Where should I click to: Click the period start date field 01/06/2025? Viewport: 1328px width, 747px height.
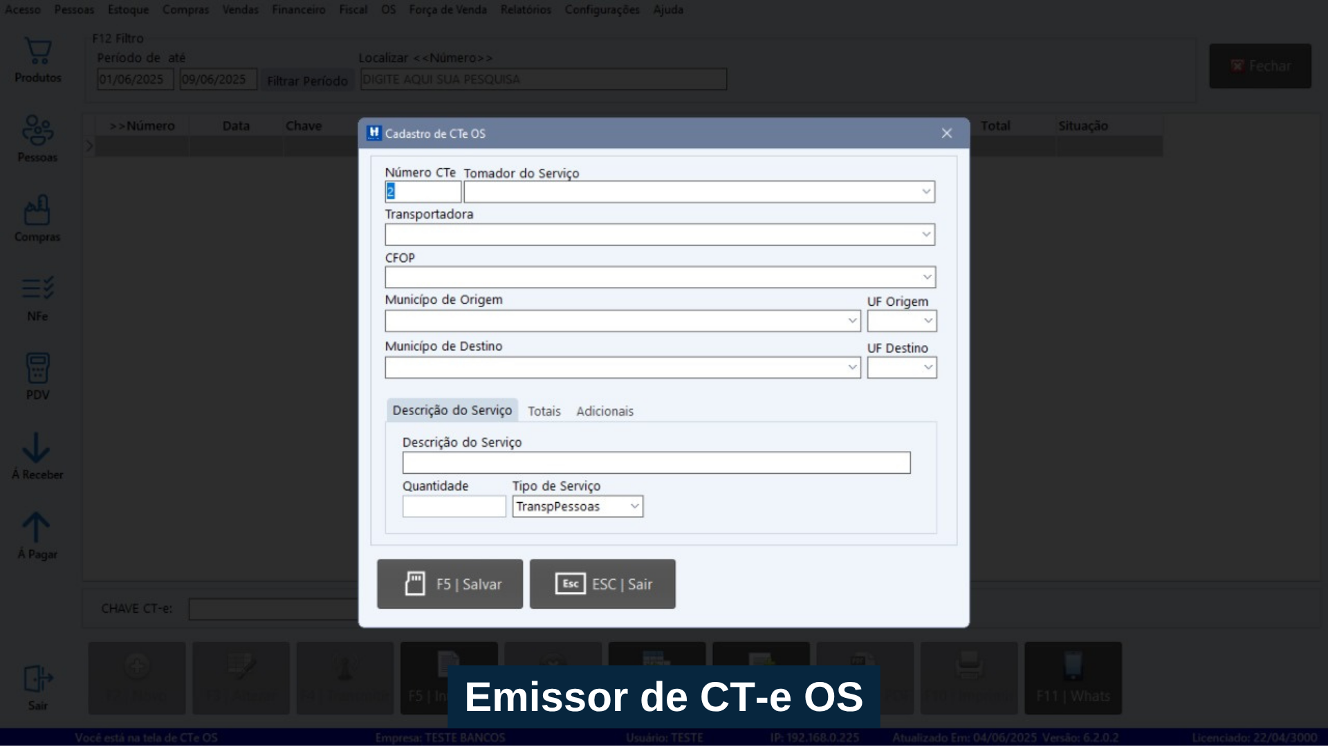135,79
